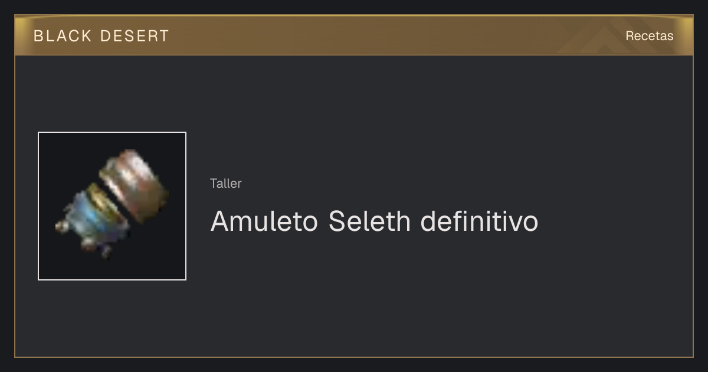Open the Recetas link in the header
This screenshot has width=708, height=372.
click(x=649, y=35)
